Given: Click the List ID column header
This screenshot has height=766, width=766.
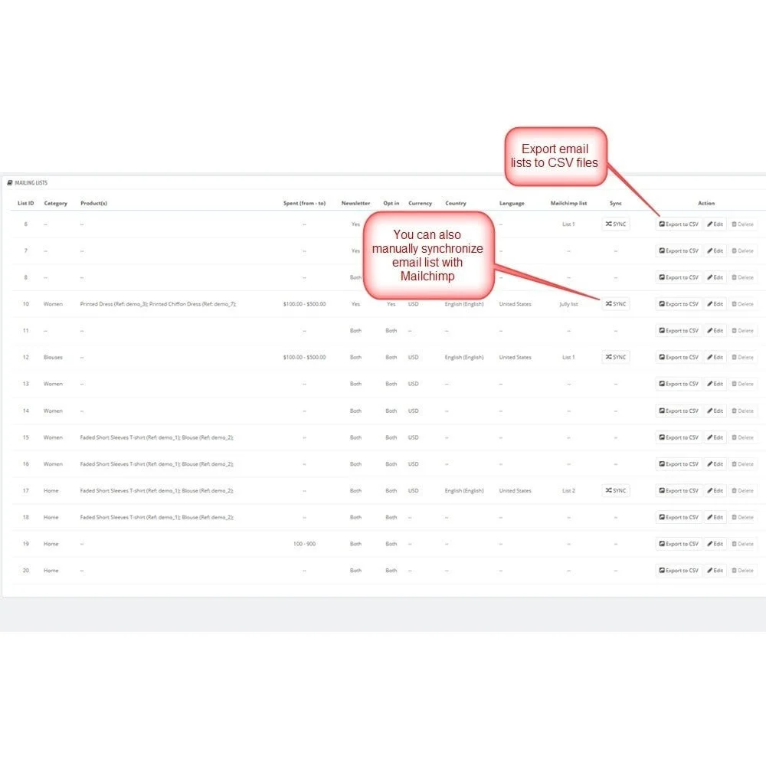Looking at the screenshot, I should click(x=24, y=203).
